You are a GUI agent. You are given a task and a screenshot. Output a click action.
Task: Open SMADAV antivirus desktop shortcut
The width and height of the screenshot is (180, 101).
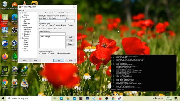[14, 58]
